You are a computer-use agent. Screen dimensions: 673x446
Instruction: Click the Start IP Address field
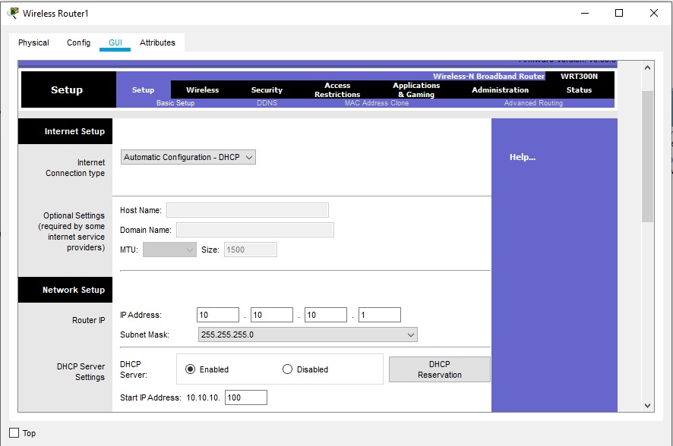(x=246, y=397)
